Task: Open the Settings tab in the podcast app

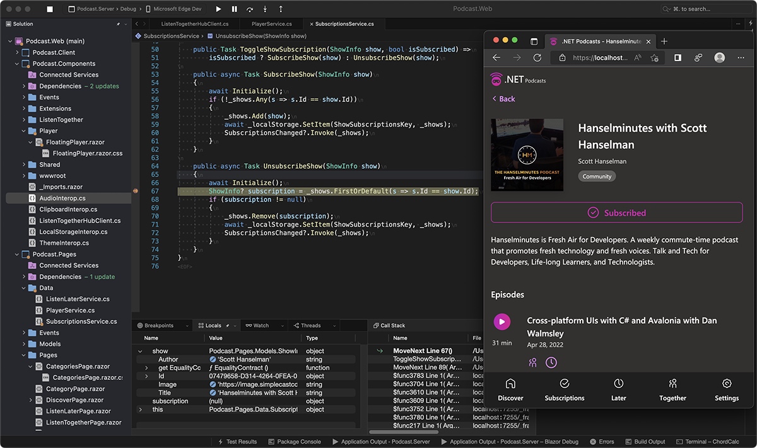Action: coord(726,390)
